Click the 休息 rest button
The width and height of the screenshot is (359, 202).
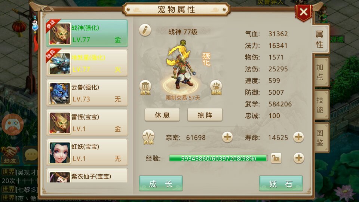pos(162,115)
